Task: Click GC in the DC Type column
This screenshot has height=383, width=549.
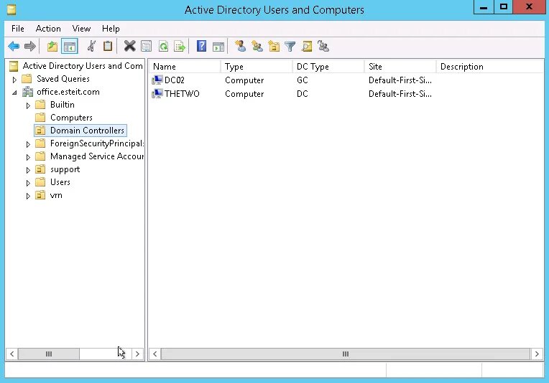Action: pyautogui.click(x=302, y=80)
